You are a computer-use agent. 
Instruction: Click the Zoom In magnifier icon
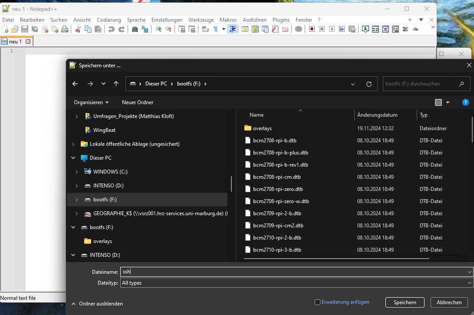158,30
